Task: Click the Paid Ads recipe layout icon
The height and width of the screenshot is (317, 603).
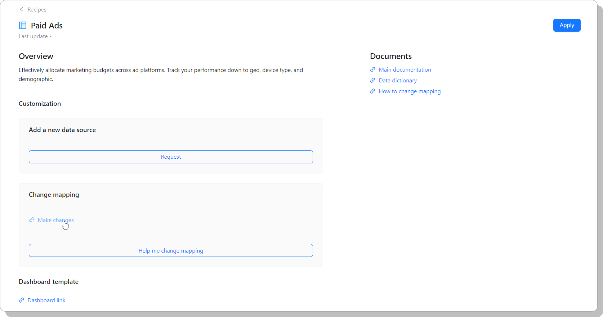Action: pyautogui.click(x=23, y=26)
